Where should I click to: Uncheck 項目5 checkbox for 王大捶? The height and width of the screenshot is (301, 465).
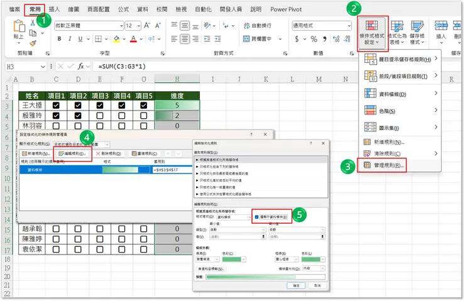(x=144, y=106)
